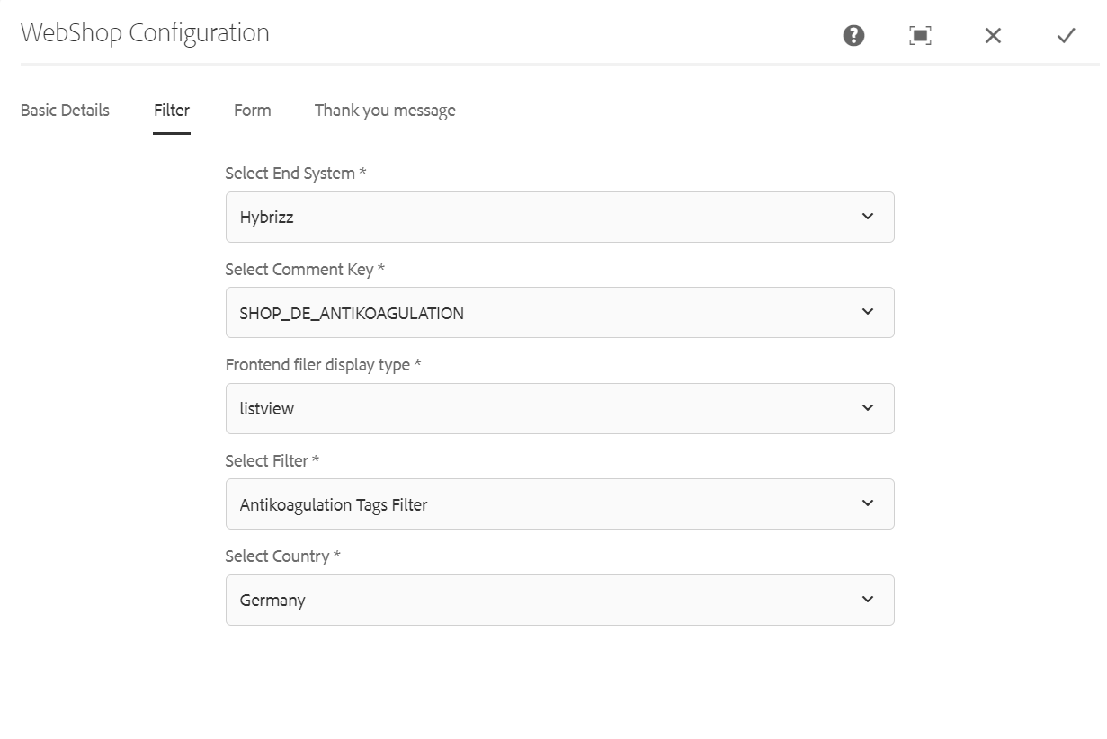Image resolution: width=1107 pixels, height=739 pixels.
Task: Click the chevron arrow beside Antikoagulation Tags Filter
Action: coord(868,503)
